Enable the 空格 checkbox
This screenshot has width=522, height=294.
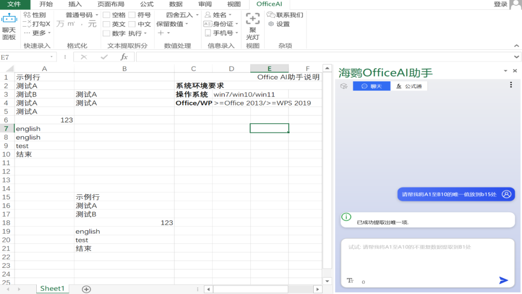(x=106, y=15)
